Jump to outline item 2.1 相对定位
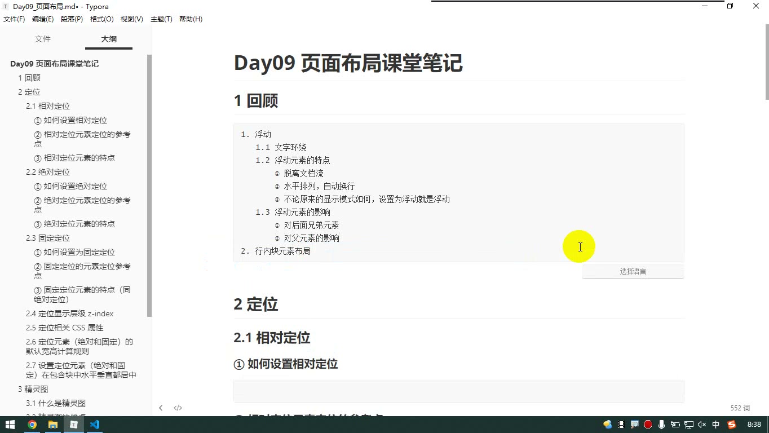769x433 pixels. point(48,106)
